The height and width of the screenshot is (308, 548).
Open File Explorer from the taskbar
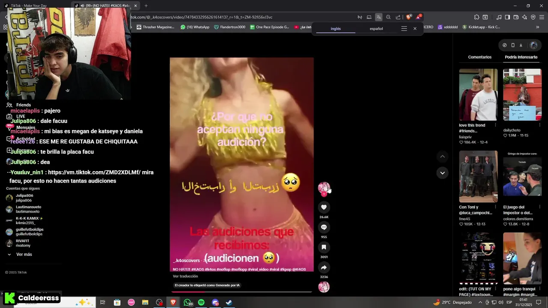(145, 302)
